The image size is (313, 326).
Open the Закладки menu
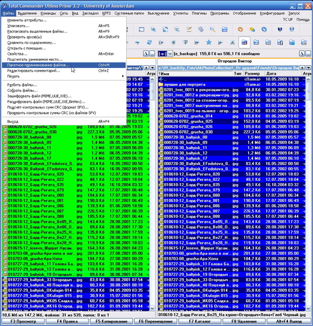[x=90, y=13]
